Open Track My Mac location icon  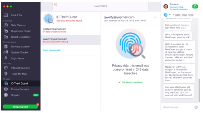click(6, 74)
